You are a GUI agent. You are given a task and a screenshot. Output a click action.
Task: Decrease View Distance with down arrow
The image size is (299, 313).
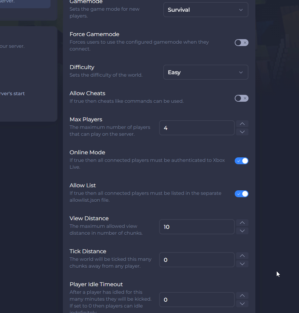click(x=242, y=231)
